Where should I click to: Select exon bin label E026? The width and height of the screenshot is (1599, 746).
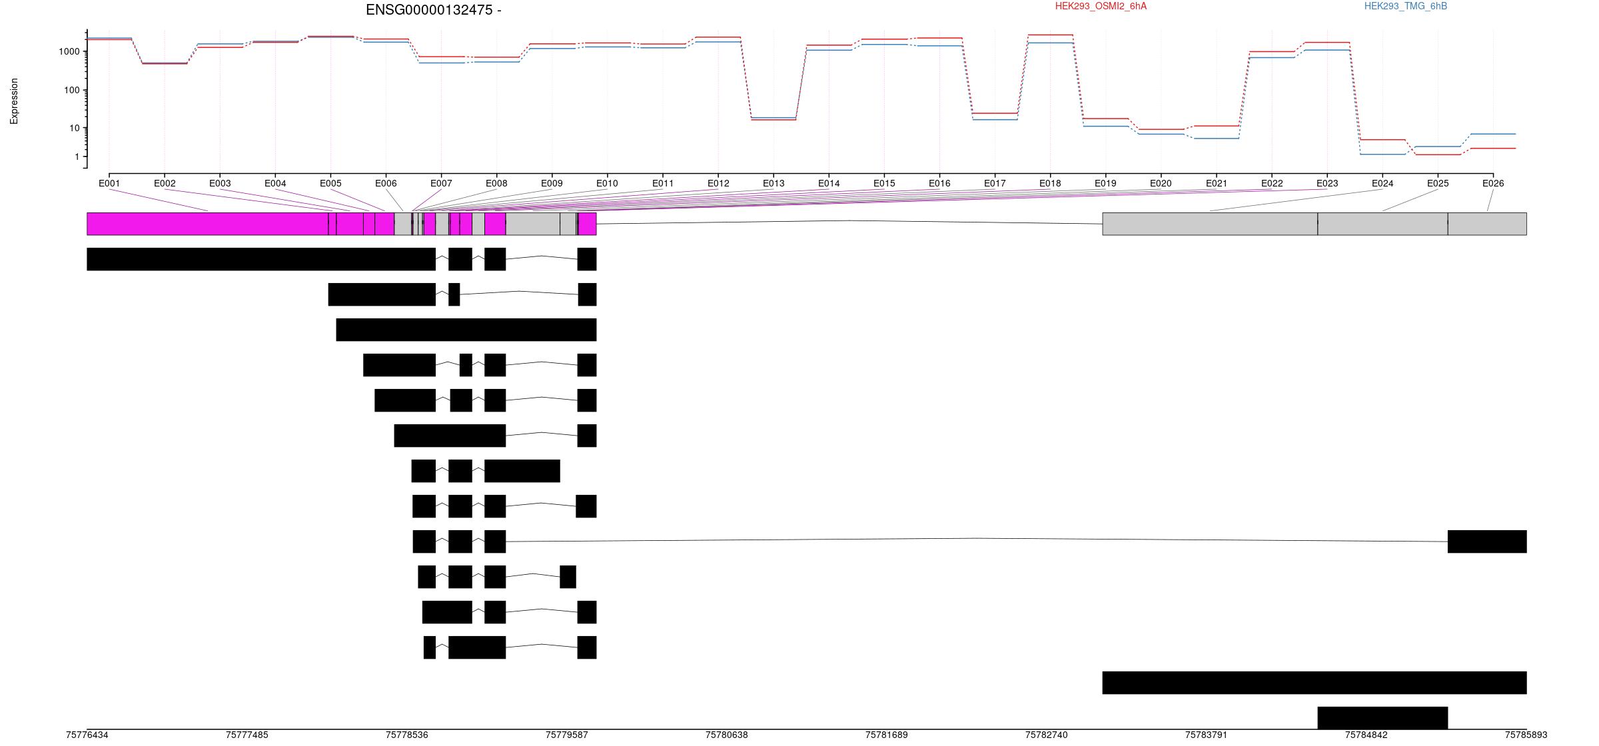tap(1493, 183)
